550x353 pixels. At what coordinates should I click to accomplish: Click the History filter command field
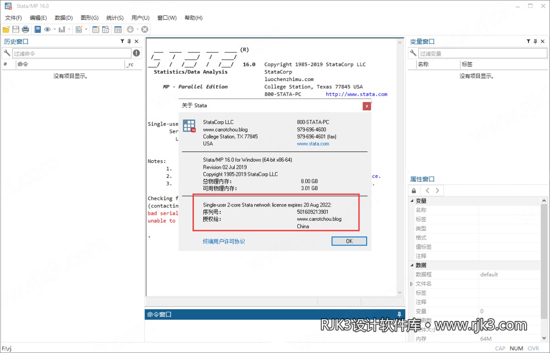[x=71, y=53]
